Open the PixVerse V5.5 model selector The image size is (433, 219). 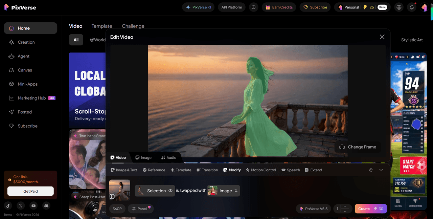click(x=313, y=209)
